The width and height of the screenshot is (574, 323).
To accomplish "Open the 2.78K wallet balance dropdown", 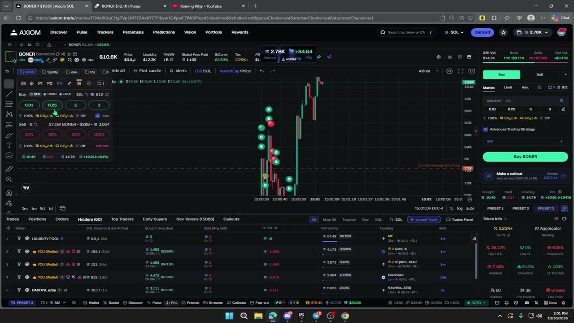I will click(x=533, y=32).
